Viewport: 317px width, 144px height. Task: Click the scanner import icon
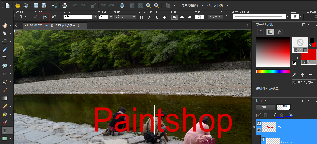pyautogui.click(x=26, y=5)
